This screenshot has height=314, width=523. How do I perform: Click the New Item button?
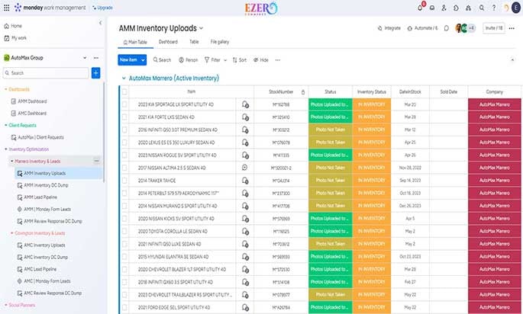tap(128, 60)
